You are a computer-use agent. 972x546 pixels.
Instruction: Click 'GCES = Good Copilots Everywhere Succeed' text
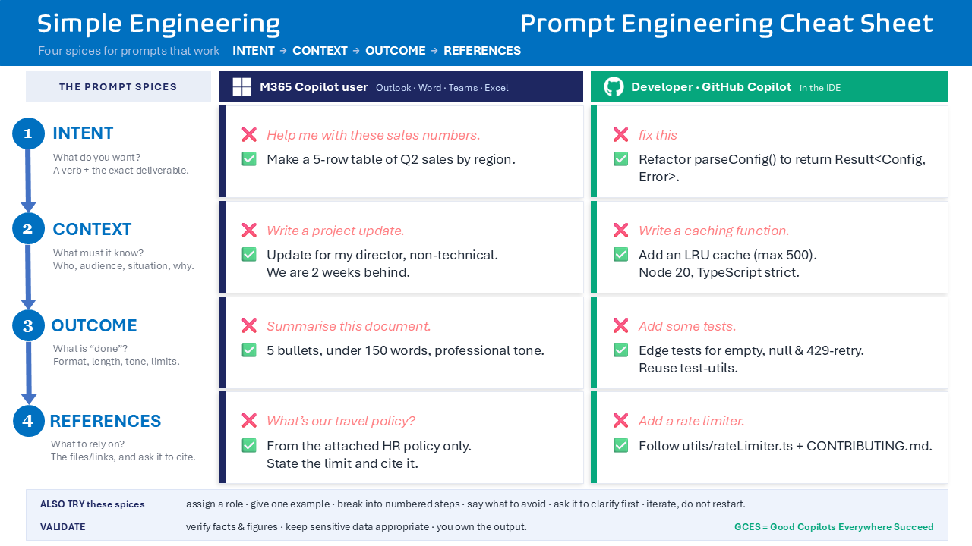coord(834,527)
